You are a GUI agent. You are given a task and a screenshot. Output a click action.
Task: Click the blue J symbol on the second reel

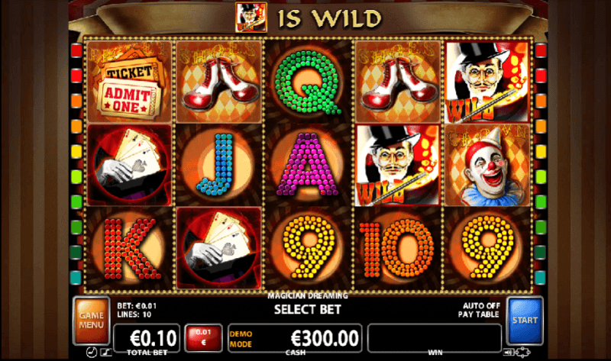click(218, 165)
